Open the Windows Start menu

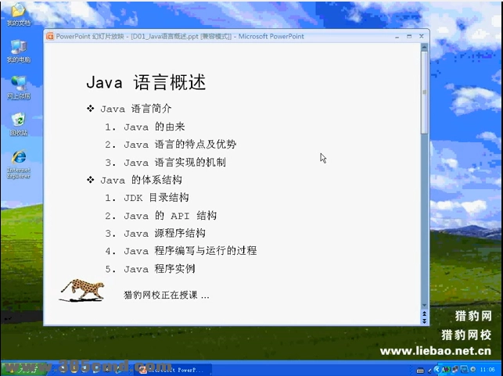23,370
